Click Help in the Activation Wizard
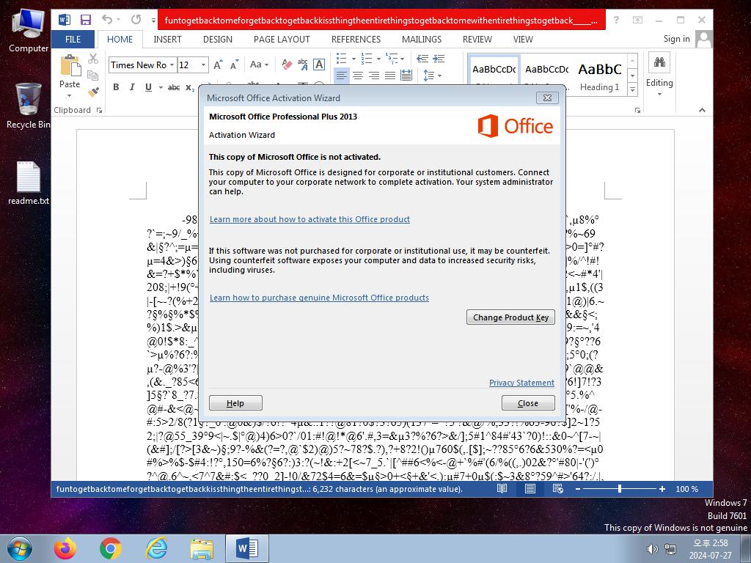751x563 pixels. point(235,403)
